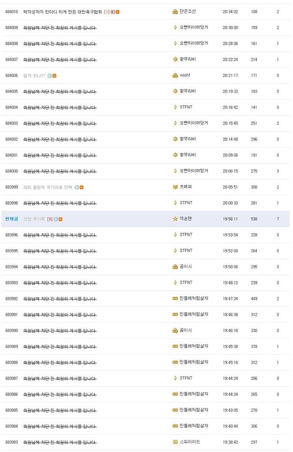
Task: Click the level icon next to 단군조선
Action: [x=175, y=12]
